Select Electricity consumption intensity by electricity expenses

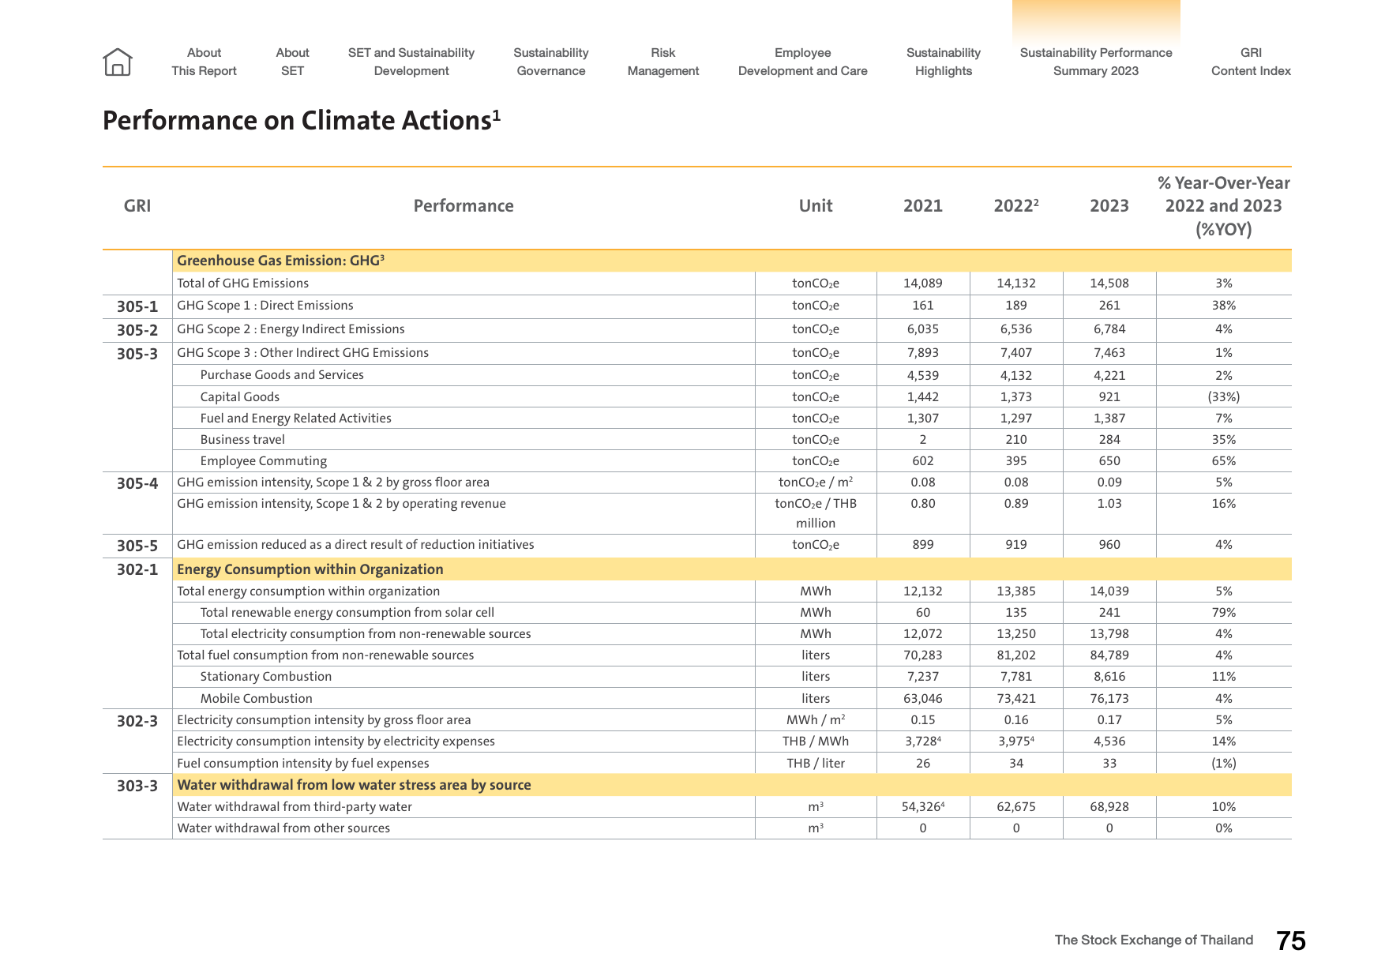click(x=336, y=742)
